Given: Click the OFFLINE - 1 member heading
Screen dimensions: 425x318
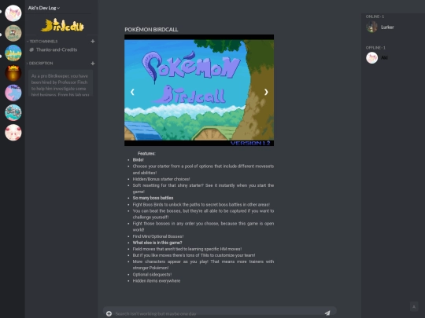Looking at the screenshot, I should click(375, 48).
